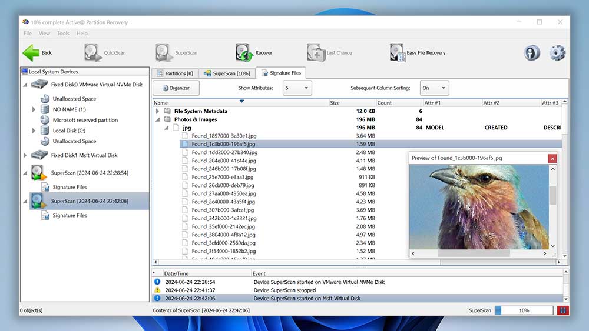Open the Help menu
This screenshot has height=331, width=589.
pos(82,33)
